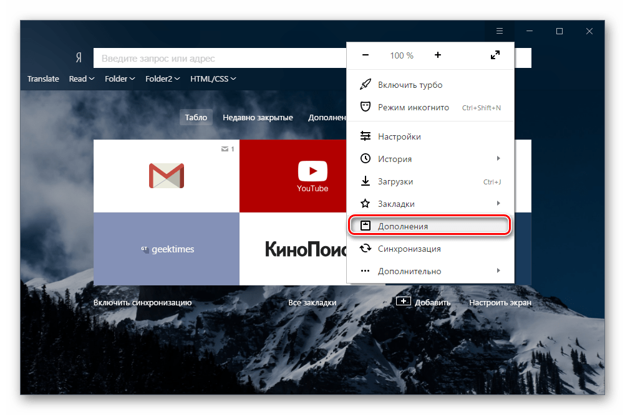
Task: Click Все закладки link
Action: 312,302
